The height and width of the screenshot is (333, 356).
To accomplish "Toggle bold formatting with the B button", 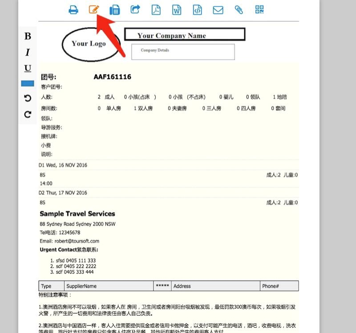I will pos(28,37).
